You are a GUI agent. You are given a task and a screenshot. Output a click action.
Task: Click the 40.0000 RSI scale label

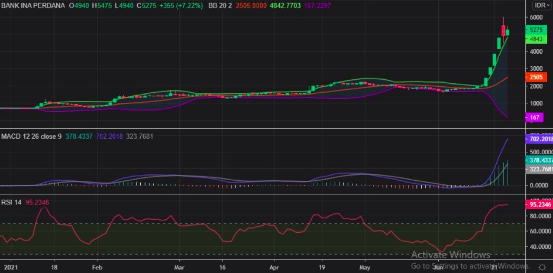click(x=539, y=246)
